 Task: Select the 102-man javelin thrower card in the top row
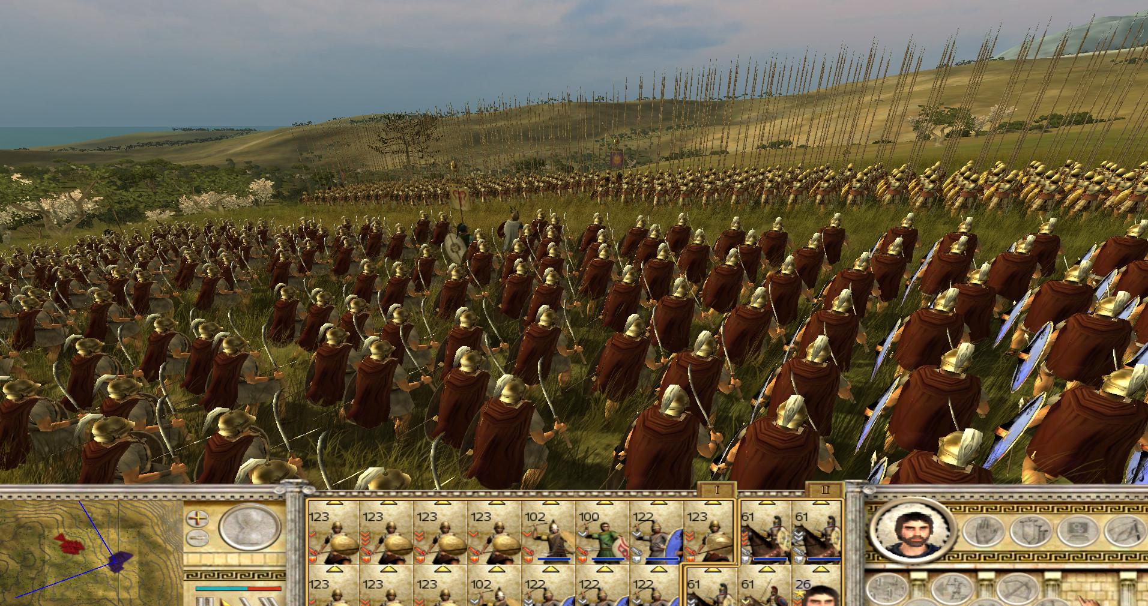[549, 533]
